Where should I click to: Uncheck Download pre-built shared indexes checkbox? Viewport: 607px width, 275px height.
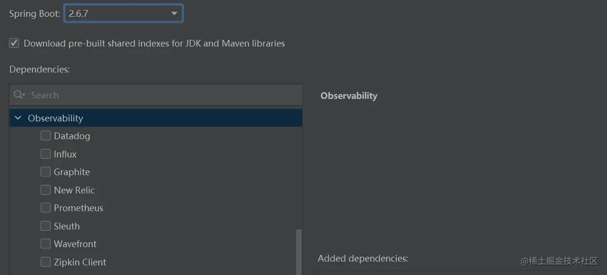click(x=14, y=43)
